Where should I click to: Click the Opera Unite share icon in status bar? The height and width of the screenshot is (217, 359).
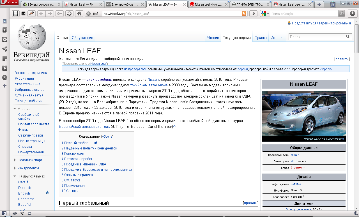pos(22,214)
